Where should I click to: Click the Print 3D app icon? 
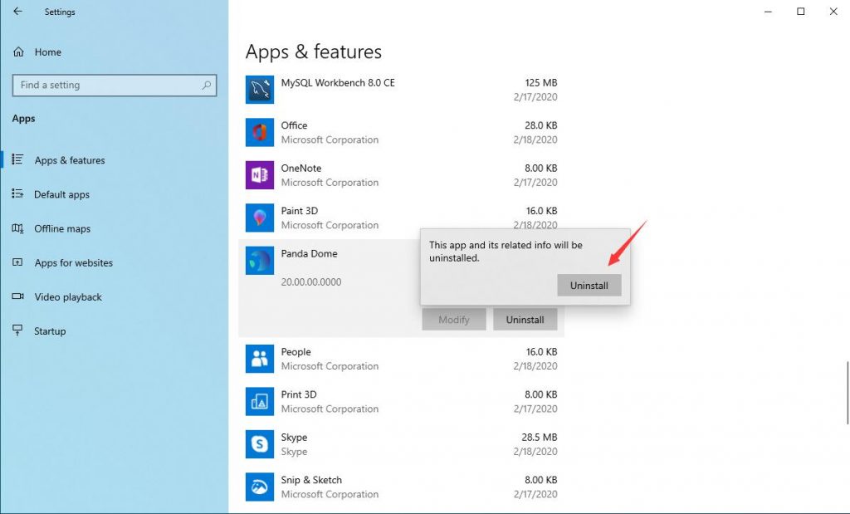pyautogui.click(x=260, y=401)
